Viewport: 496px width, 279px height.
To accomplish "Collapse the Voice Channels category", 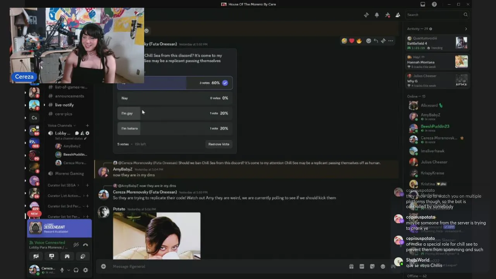I will click(x=62, y=126).
